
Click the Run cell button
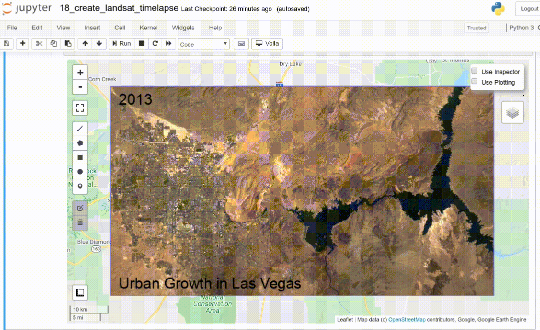pyautogui.click(x=121, y=44)
